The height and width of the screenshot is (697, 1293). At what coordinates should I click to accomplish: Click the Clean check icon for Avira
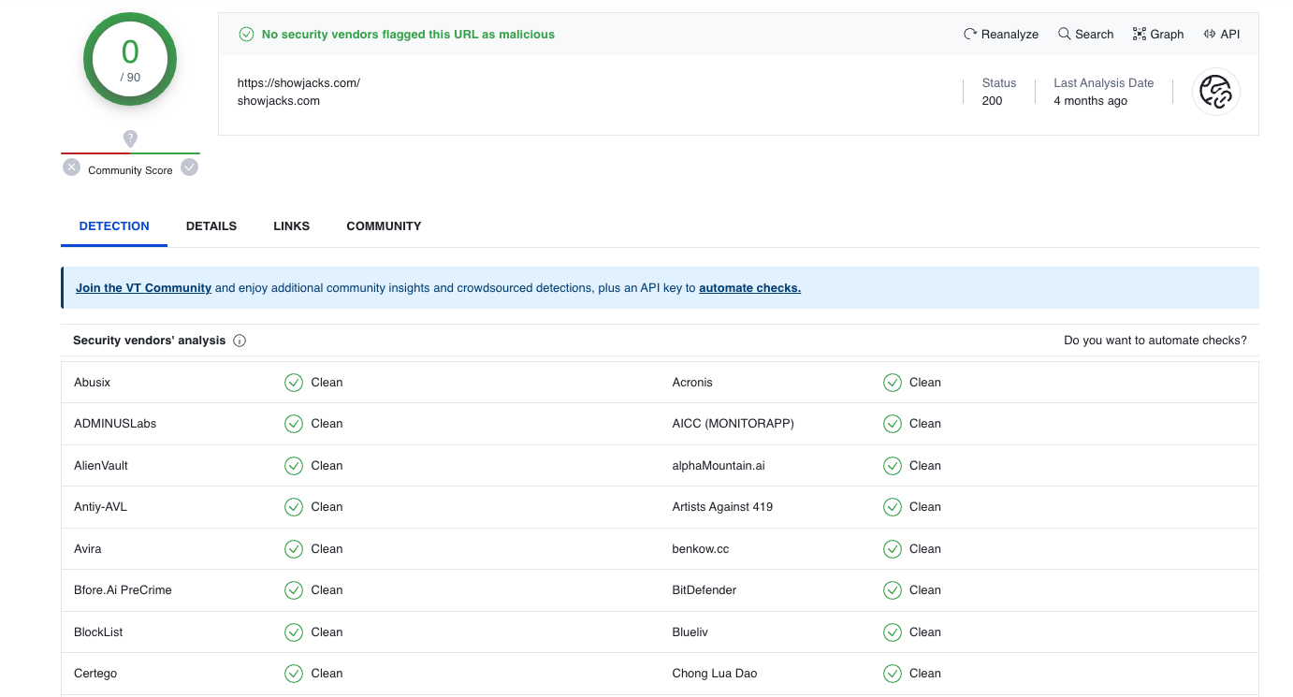coord(294,548)
